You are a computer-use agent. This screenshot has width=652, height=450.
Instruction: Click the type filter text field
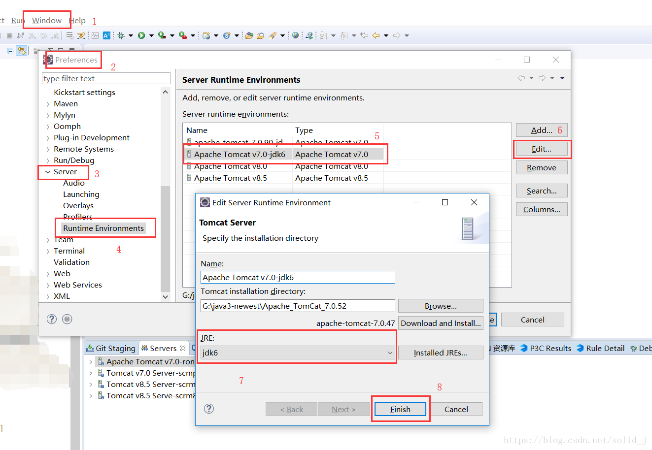(x=106, y=78)
